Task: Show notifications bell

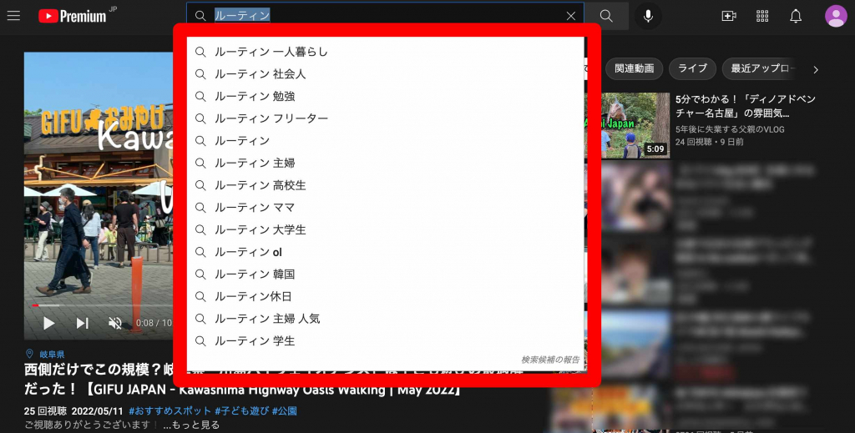Action: point(796,16)
